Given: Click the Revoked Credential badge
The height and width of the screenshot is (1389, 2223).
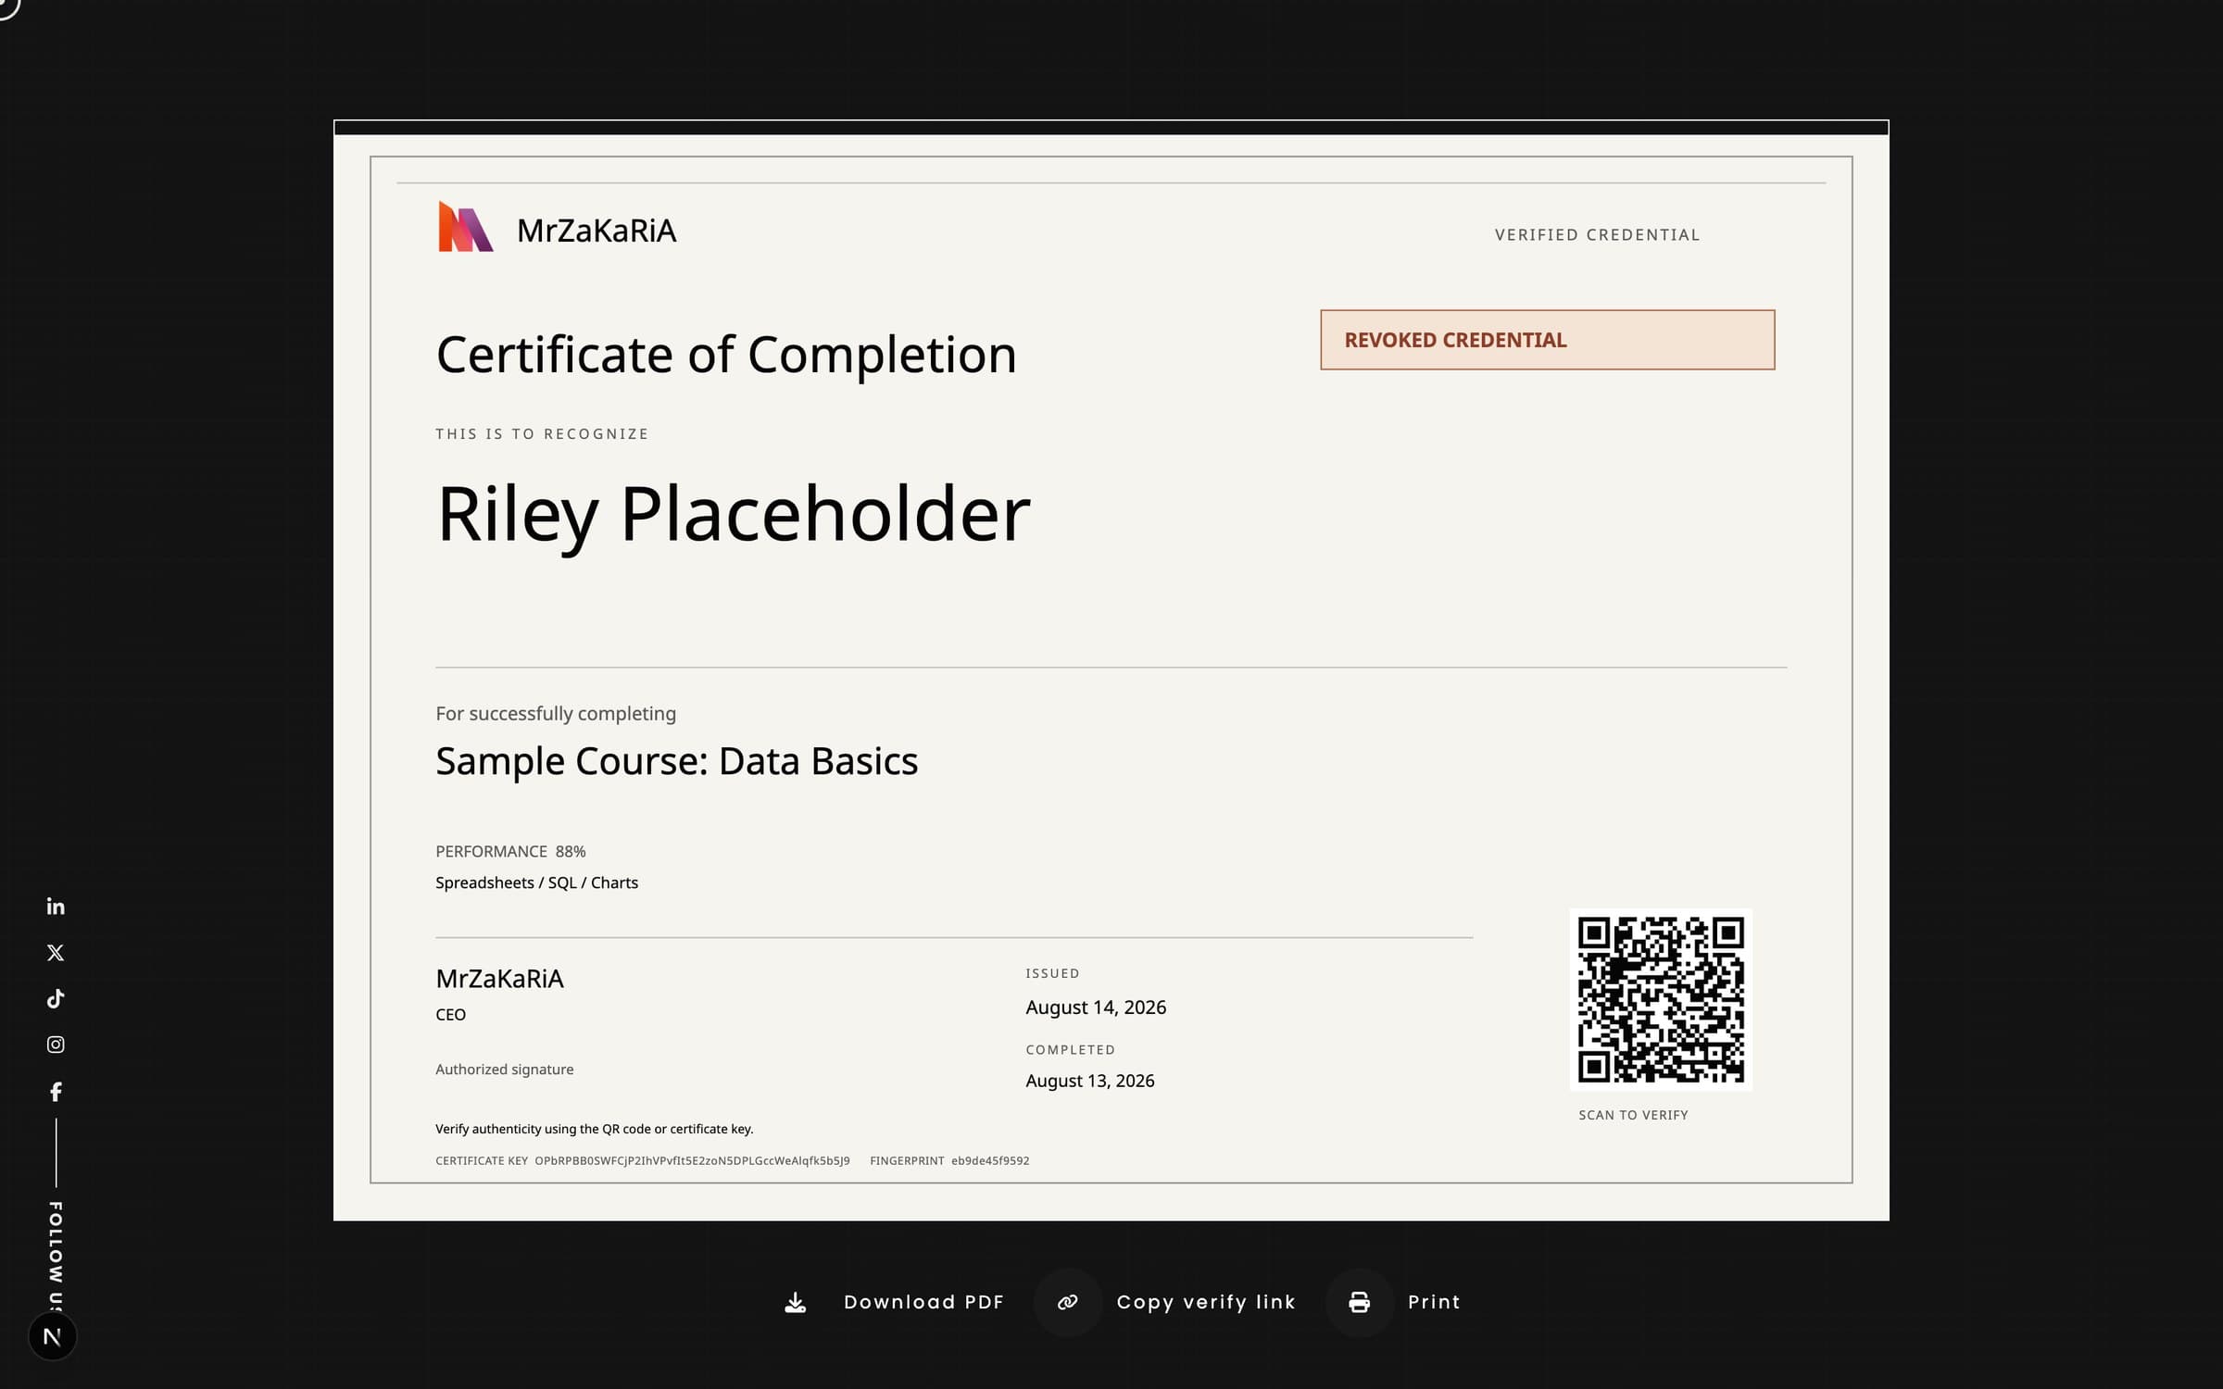Looking at the screenshot, I should click(x=1548, y=340).
